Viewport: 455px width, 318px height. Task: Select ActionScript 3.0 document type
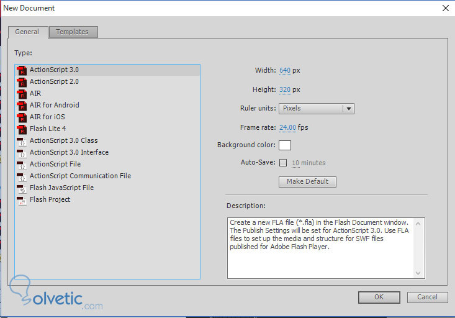[x=107, y=70]
